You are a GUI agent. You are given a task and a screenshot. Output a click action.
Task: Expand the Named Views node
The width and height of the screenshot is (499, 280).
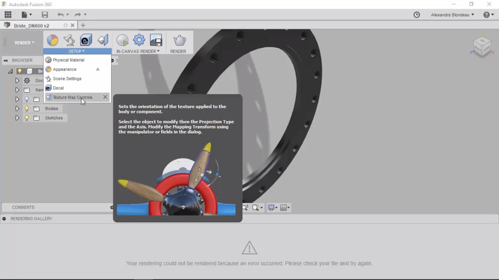pyautogui.click(x=17, y=90)
